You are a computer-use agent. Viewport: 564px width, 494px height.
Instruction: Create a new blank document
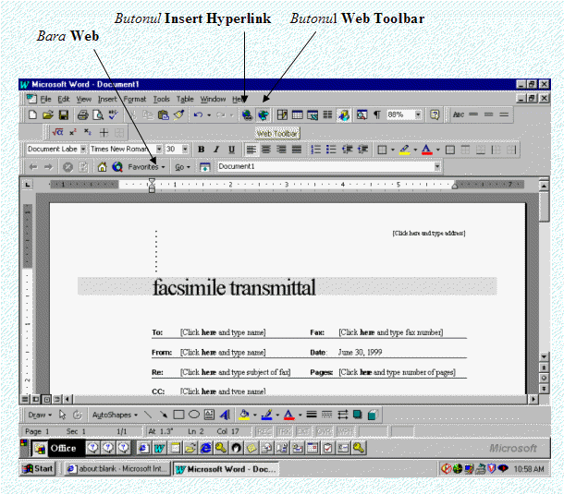tap(32, 115)
